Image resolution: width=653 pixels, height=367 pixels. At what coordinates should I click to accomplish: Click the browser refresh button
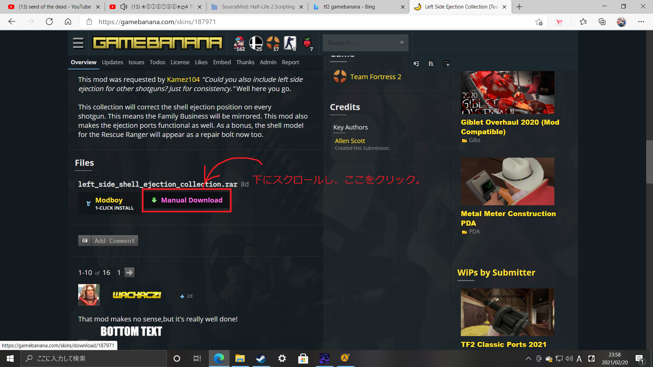coord(49,22)
